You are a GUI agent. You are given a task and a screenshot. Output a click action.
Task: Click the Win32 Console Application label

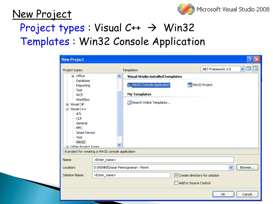coord(151,85)
